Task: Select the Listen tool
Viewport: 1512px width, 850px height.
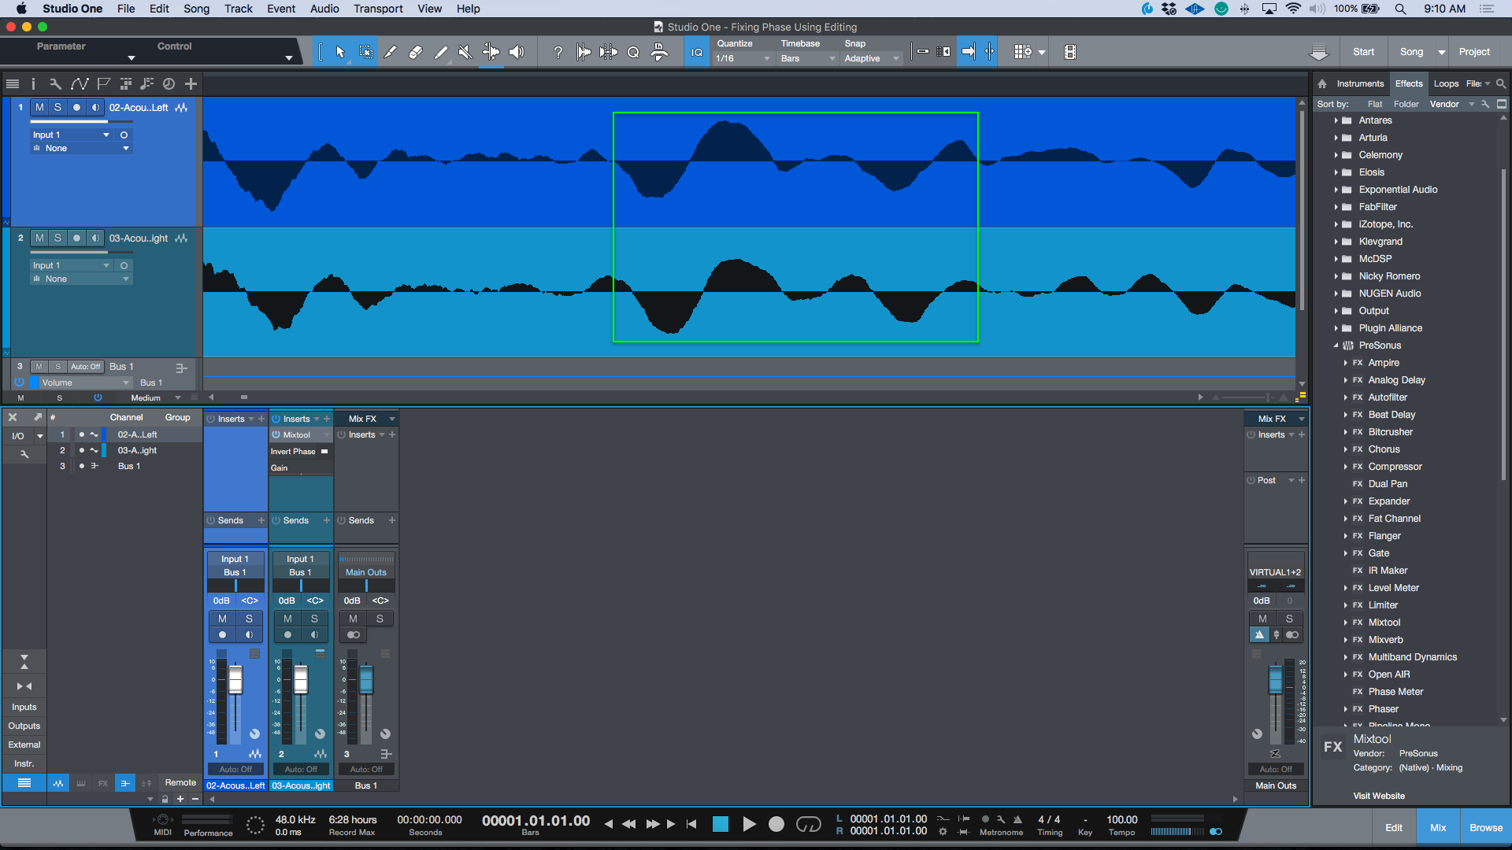Action: [x=517, y=52]
